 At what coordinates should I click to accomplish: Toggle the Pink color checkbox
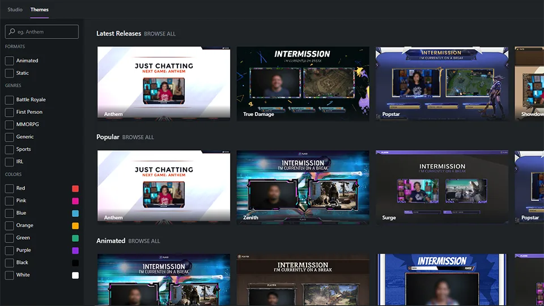[10, 201]
